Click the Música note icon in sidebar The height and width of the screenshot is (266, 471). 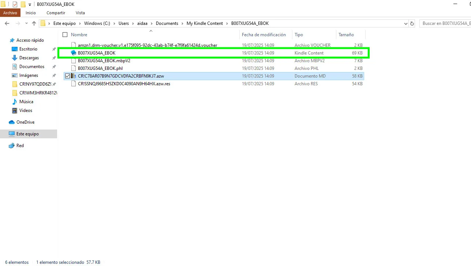[x=15, y=102]
